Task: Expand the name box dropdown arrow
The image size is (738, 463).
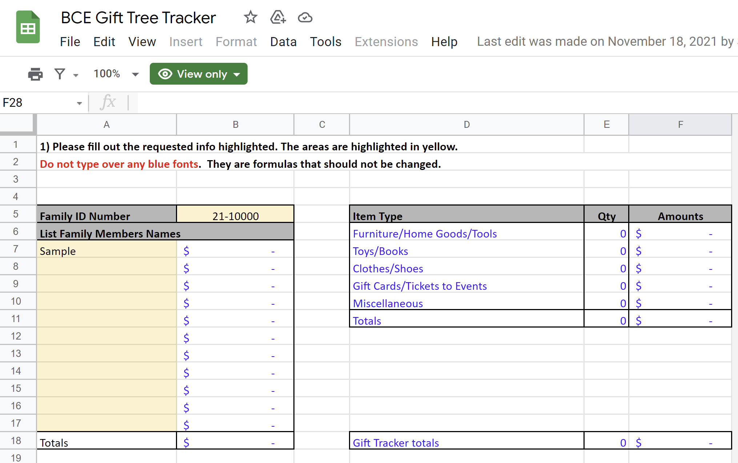Action: coord(79,103)
